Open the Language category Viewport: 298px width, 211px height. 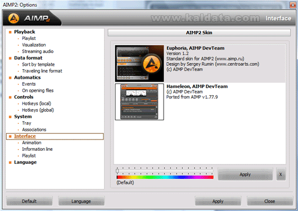[x=25, y=162]
